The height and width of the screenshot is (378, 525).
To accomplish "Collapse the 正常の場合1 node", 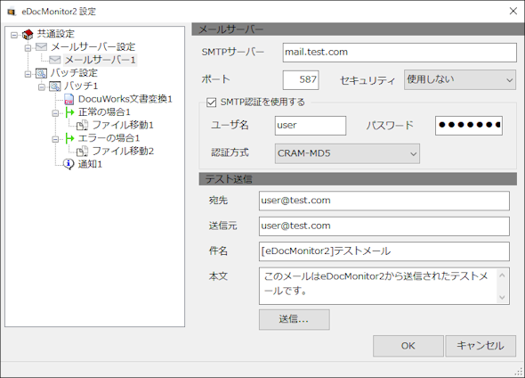I will pos(55,113).
